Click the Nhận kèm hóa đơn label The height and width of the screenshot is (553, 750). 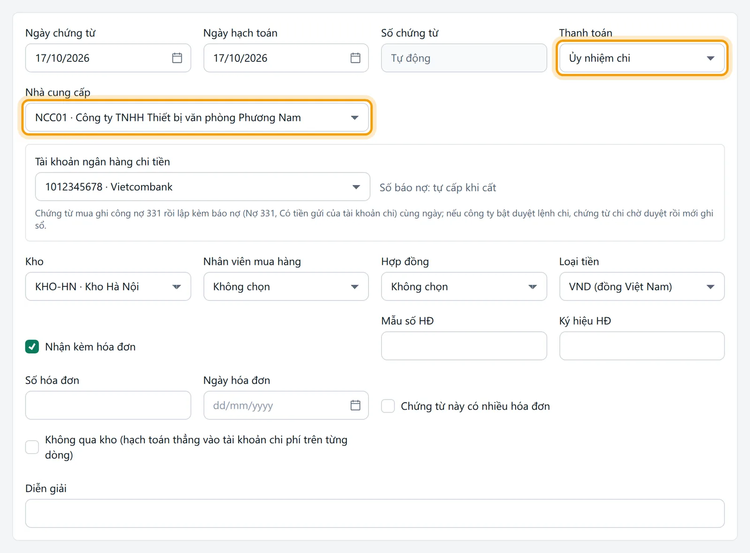coord(90,347)
